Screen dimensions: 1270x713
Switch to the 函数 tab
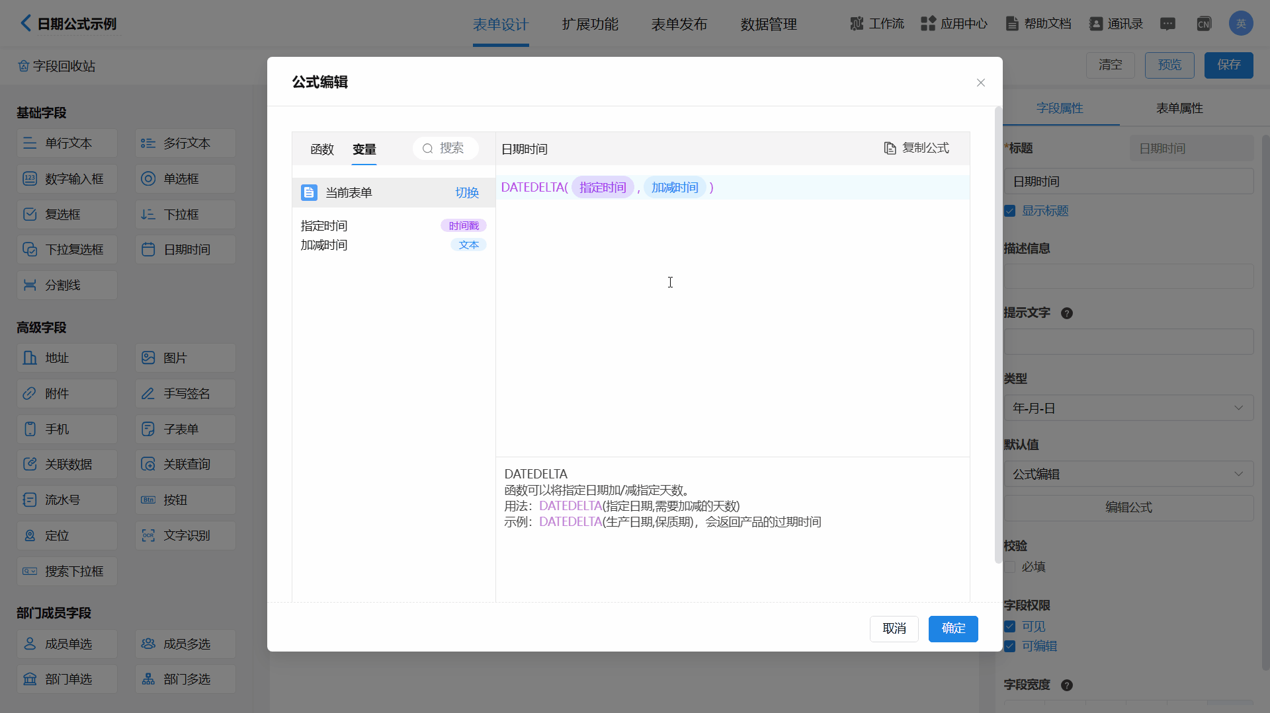[322, 149]
